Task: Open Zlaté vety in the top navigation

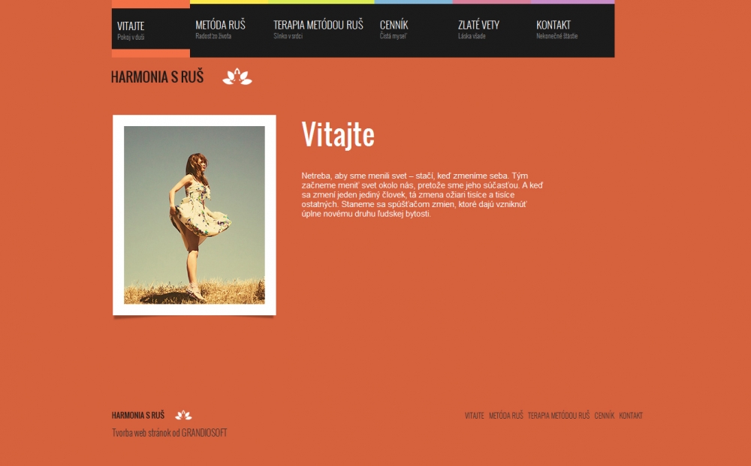Action: pyautogui.click(x=491, y=30)
